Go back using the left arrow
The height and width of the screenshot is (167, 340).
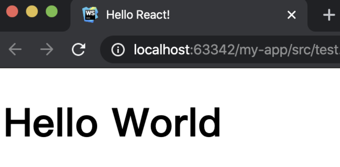(x=15, y=49)
